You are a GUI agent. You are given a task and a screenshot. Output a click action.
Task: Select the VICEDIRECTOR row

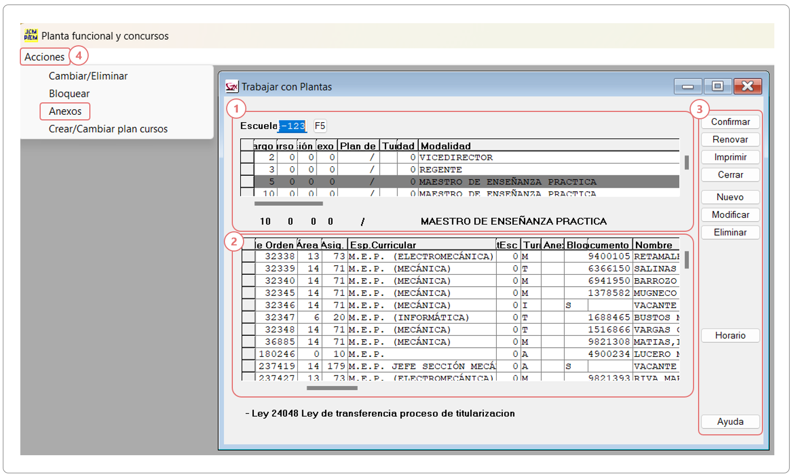[460, 158]
